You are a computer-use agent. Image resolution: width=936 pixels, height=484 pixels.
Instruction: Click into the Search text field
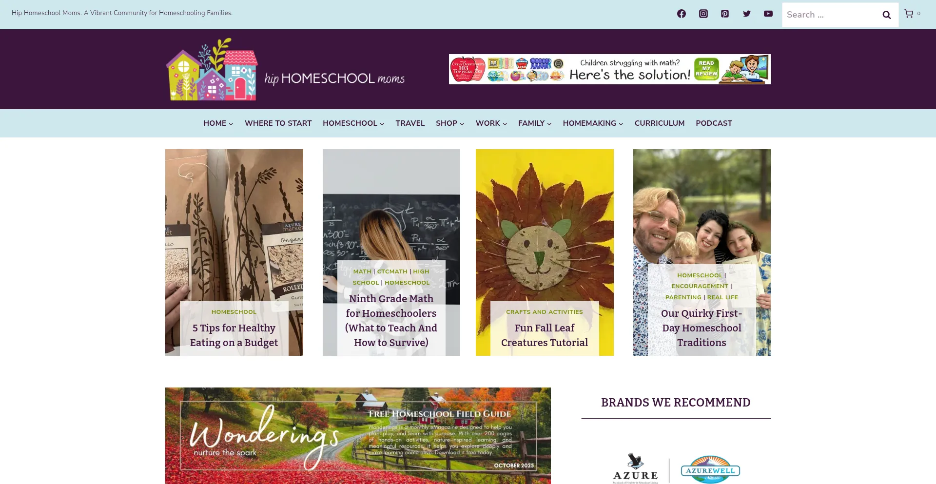click(830, 15)
